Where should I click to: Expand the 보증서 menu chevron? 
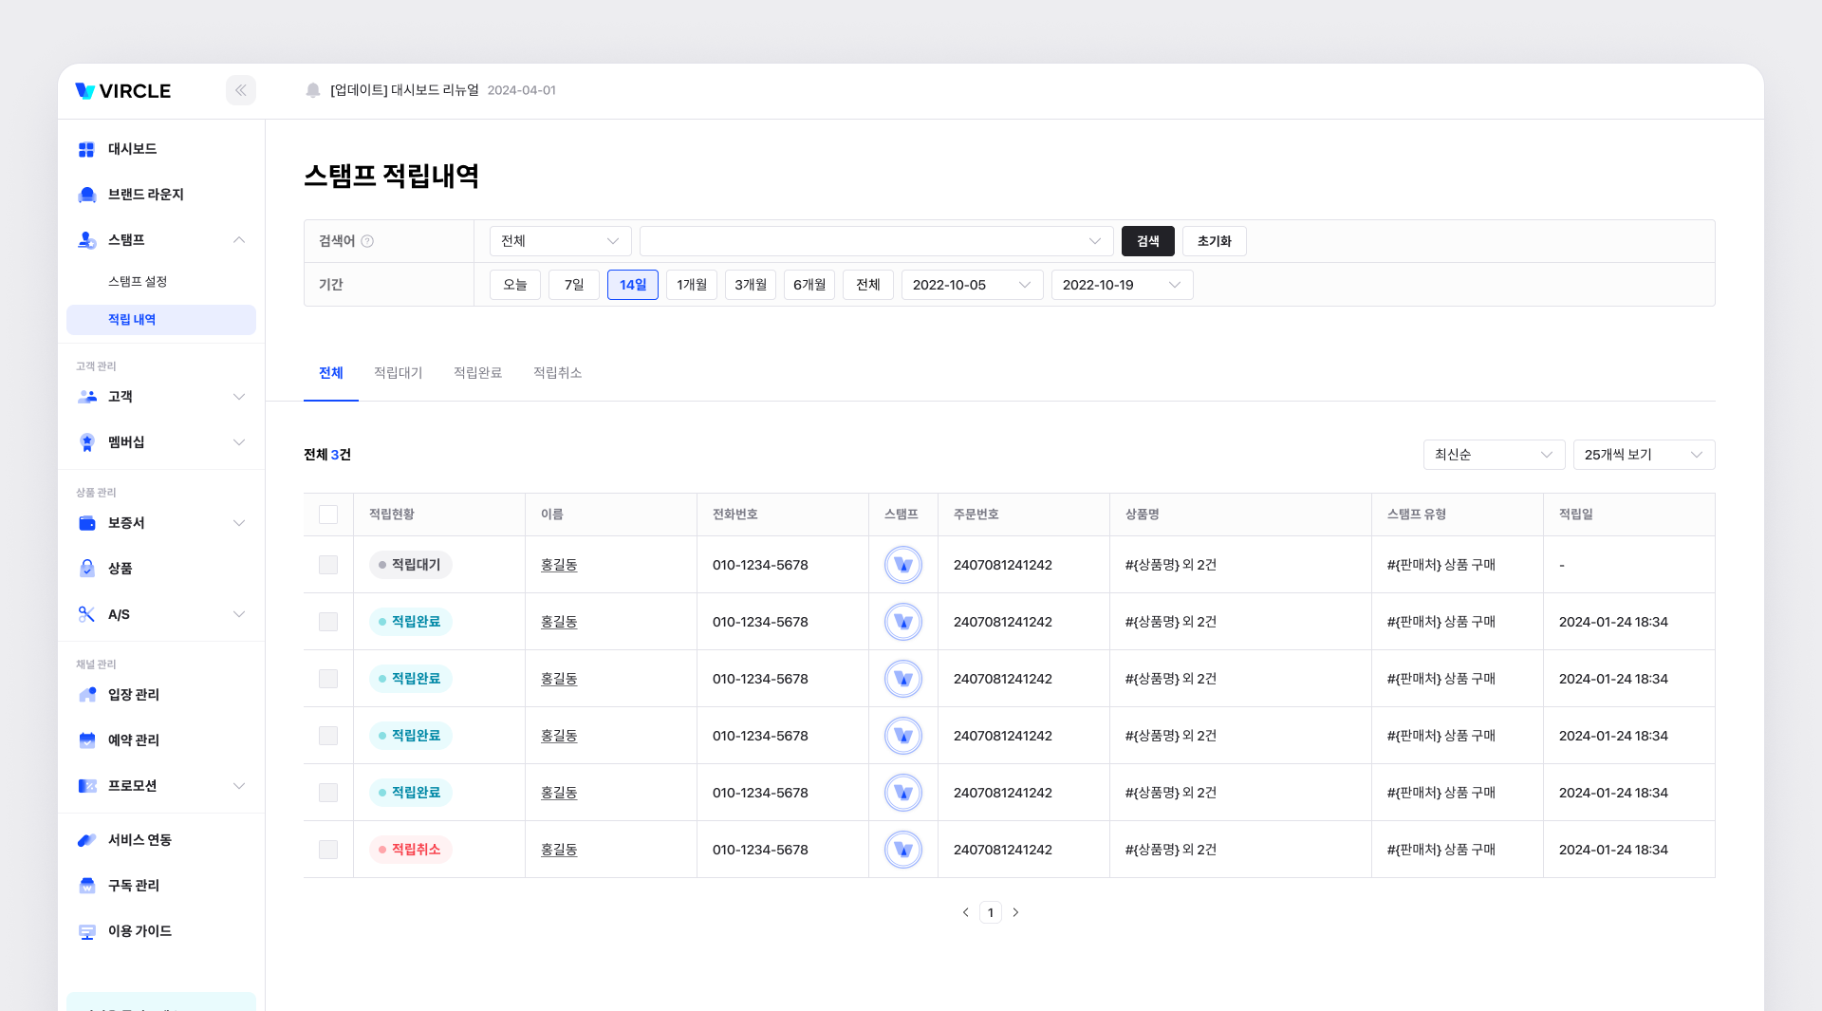coord(239,523)
